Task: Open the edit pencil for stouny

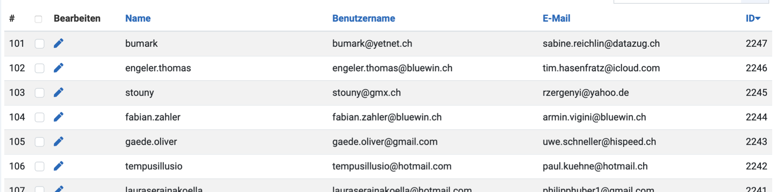Action: pos(58,92)
